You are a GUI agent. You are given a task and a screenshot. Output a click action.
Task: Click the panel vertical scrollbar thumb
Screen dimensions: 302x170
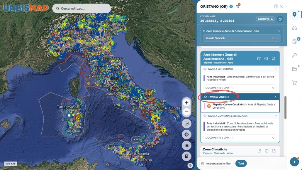(285, 107)
